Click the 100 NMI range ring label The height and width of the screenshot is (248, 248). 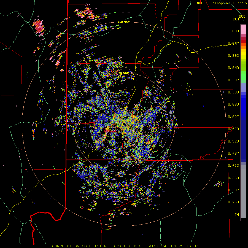124,22
